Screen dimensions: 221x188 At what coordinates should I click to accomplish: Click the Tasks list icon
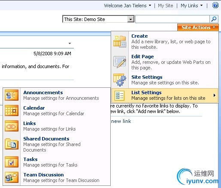(12, 162)
